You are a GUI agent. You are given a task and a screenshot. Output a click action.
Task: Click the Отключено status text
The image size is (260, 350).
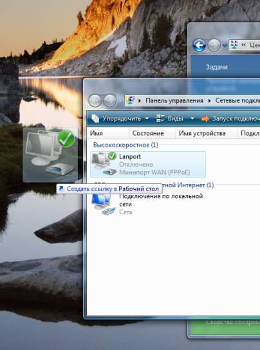136,165
